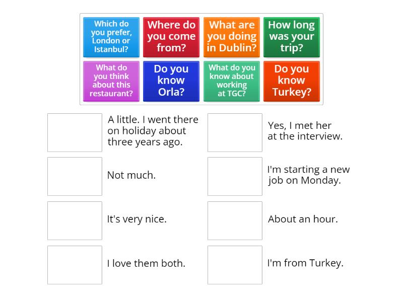Click the 'I'm from Turkey.' answer text
Screen dimensions: 403x302
(x=305, y=263)
